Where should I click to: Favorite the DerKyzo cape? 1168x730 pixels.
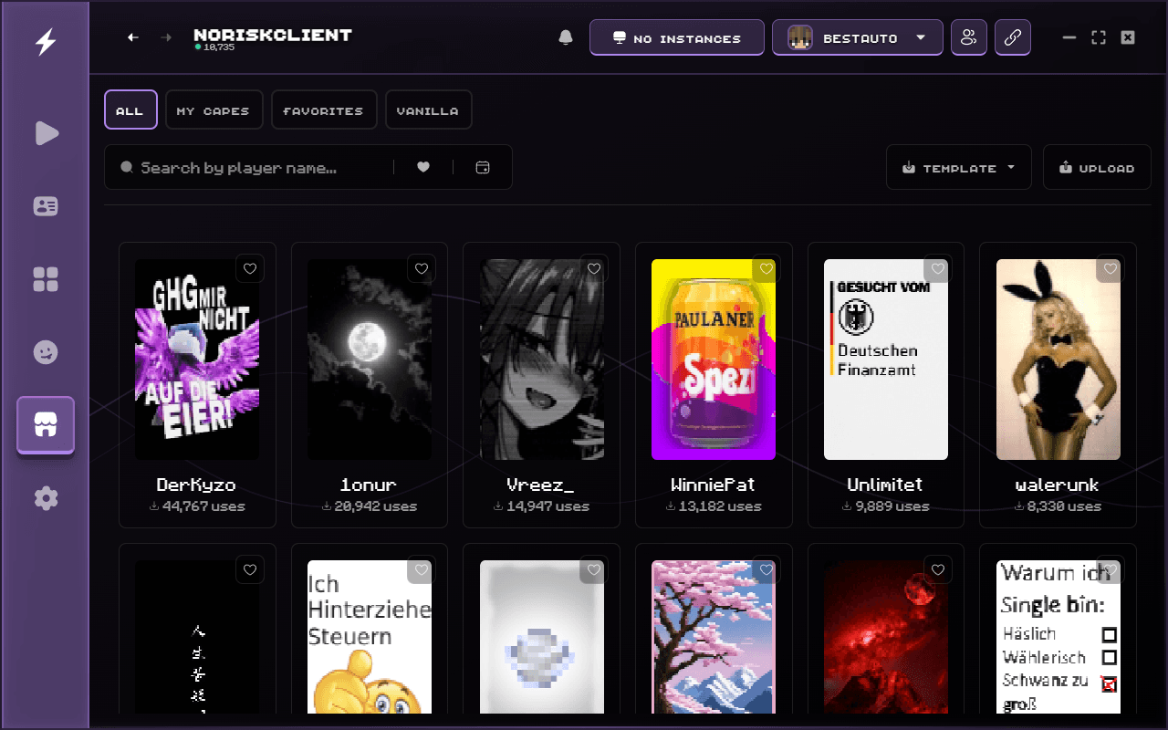pos(250,268)
